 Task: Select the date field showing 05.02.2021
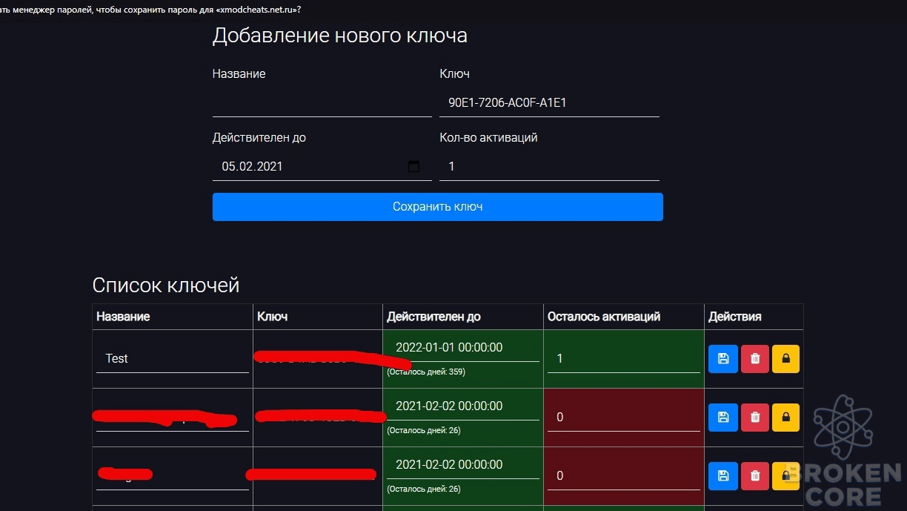[322, 166]
